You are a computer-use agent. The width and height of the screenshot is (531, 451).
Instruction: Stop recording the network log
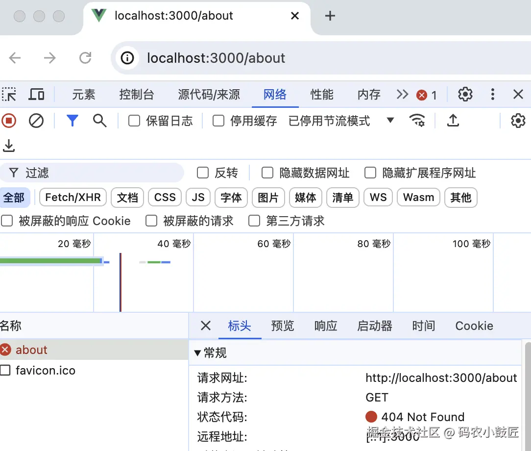coord(9,121)
